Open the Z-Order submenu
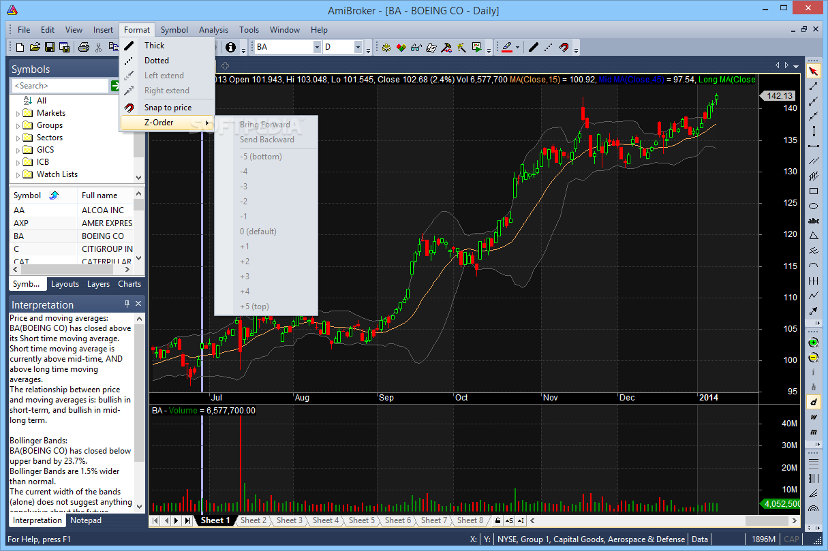The height and width of the screenshot is (551, 828). tap(167, 123)
